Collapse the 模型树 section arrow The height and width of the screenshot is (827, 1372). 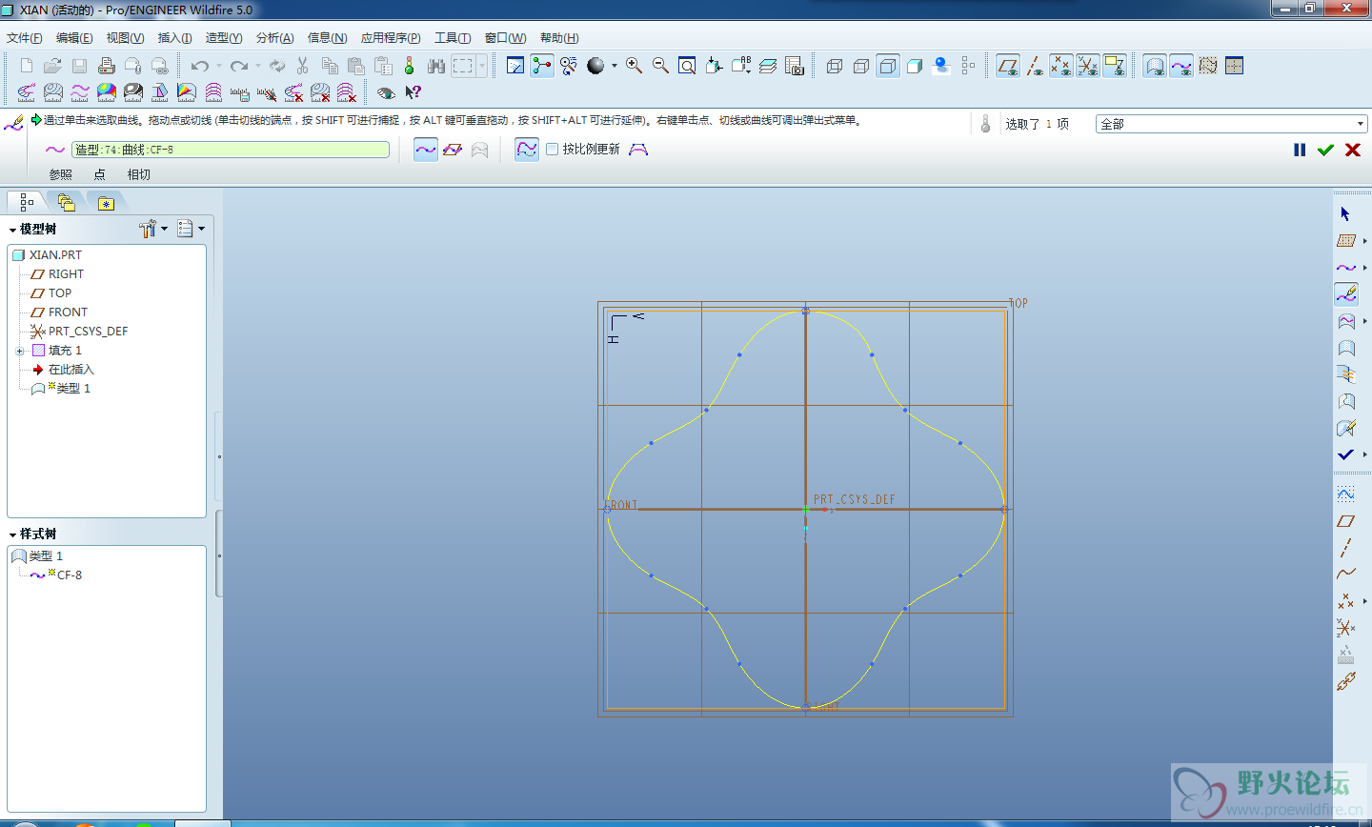point(12,230)
